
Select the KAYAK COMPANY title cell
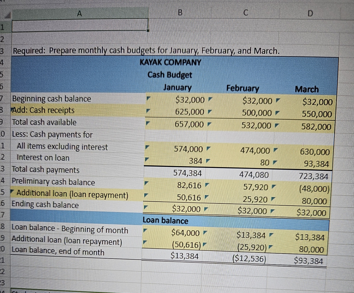170,62
